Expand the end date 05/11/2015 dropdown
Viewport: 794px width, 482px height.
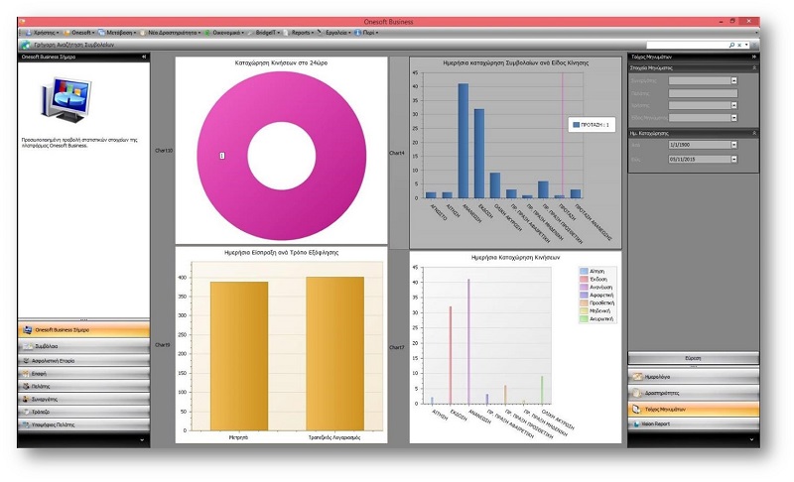tap(733, 157)
